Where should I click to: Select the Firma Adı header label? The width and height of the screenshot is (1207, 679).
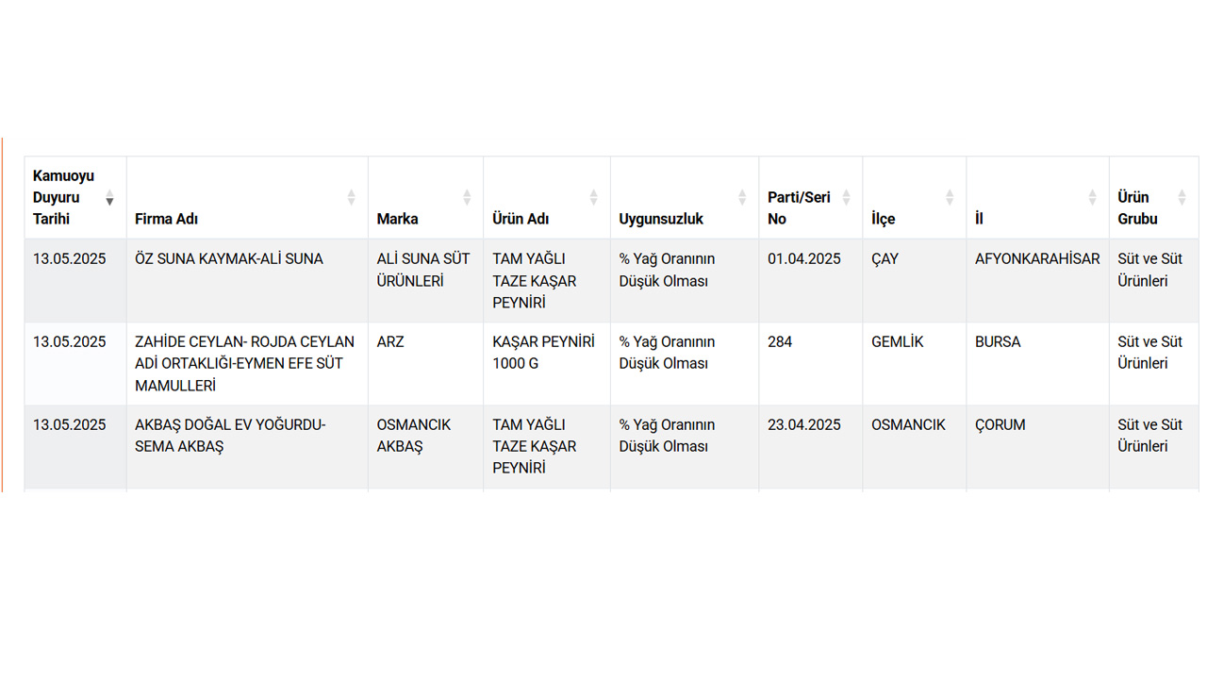coord(166,219)
